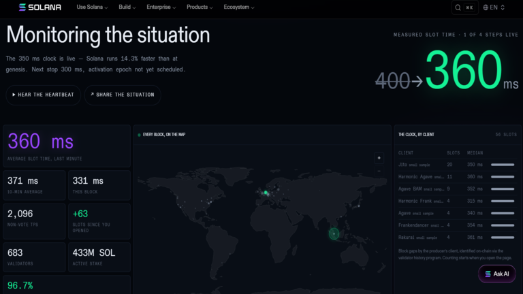Image resolution: width=523 pixels, height=294 pixels.
Task: Expand the Ecosystem menu
Action: click(x=239, y=7)
